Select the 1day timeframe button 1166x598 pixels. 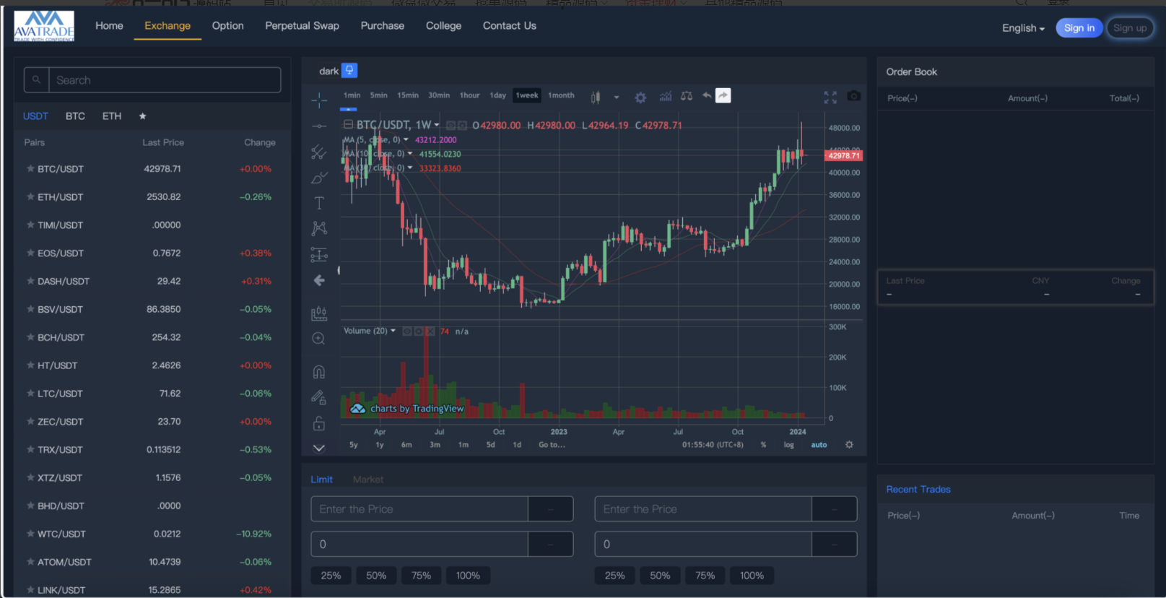pyautogui.click(x=497, y=95)
